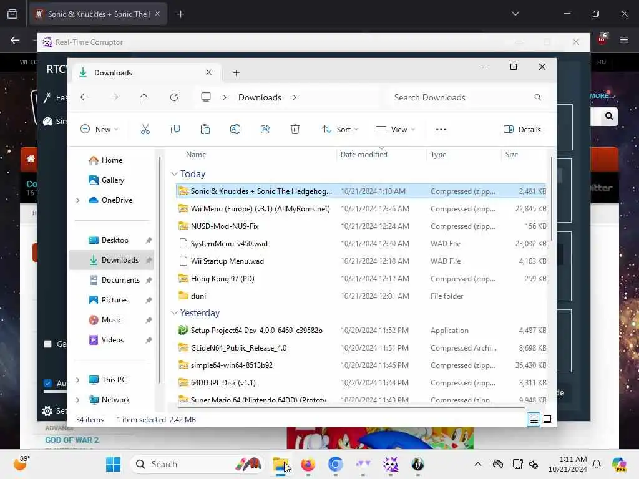Click the website search magnifier button
Viewport: 639px width, 479px height.
(x=609, y=117)
